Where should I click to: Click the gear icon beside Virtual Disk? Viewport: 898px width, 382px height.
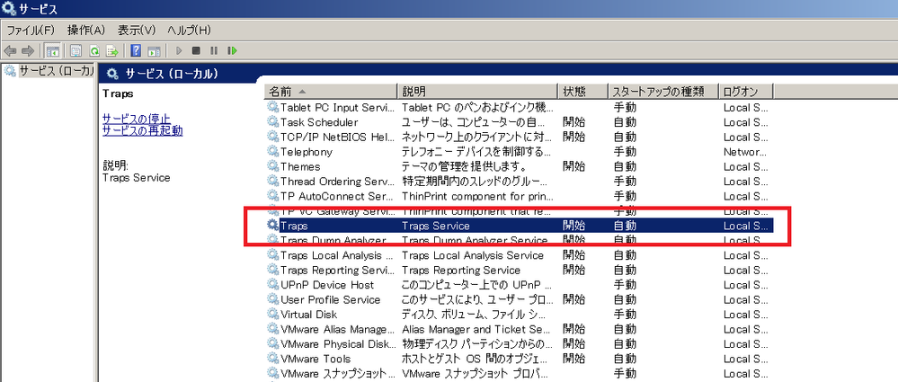tap(272, 315)
